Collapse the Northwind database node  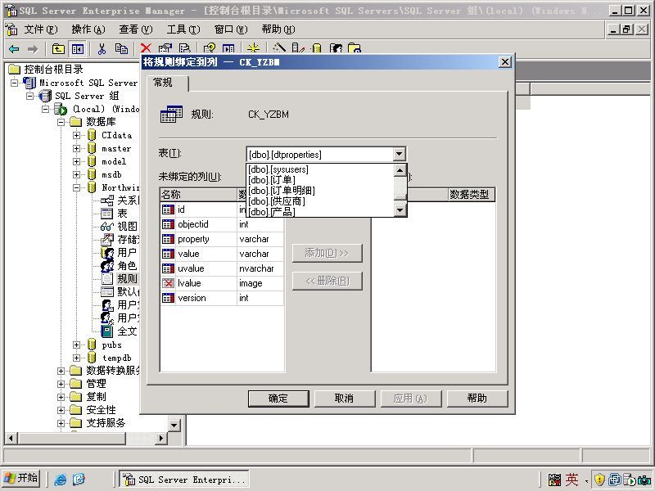click(76, 188)
